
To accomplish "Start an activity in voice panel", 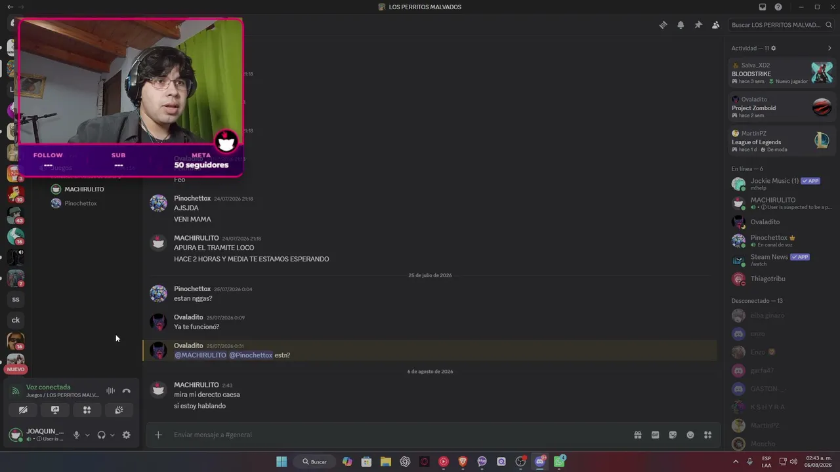I will (87, 410).
